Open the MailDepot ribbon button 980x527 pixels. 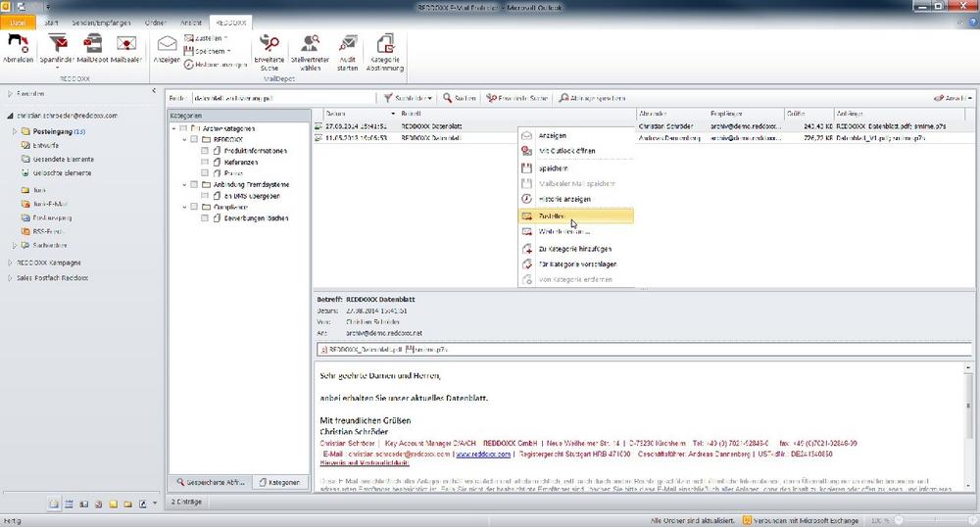click(x=92, y=47)
